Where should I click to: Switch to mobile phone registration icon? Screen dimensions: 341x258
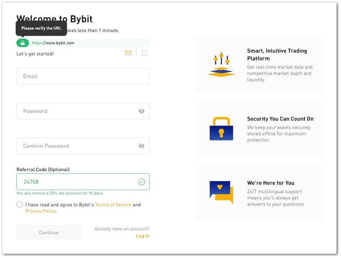coord(144,53)
